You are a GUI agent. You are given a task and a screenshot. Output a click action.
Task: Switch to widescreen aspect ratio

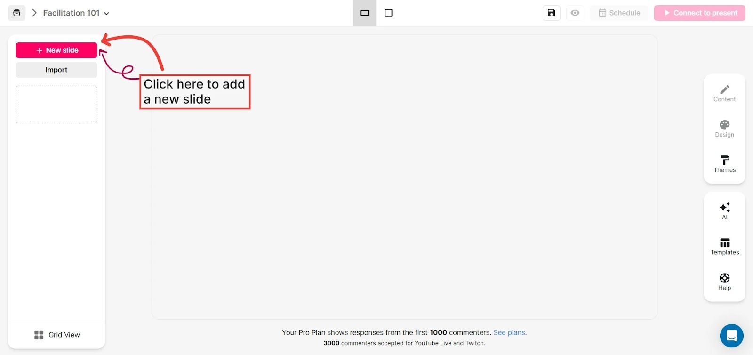coord(365,13)
